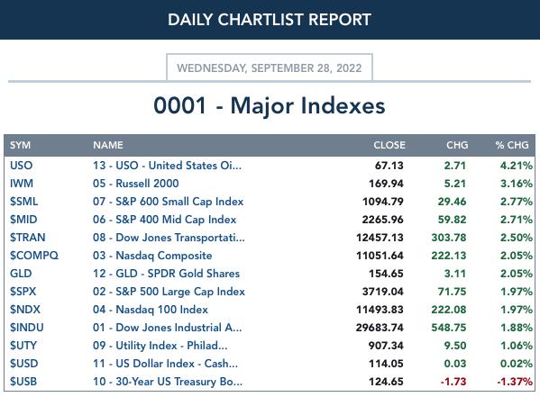
Task: Open 30-Year US Treasury Bond entry
Action: pos(168,382)
